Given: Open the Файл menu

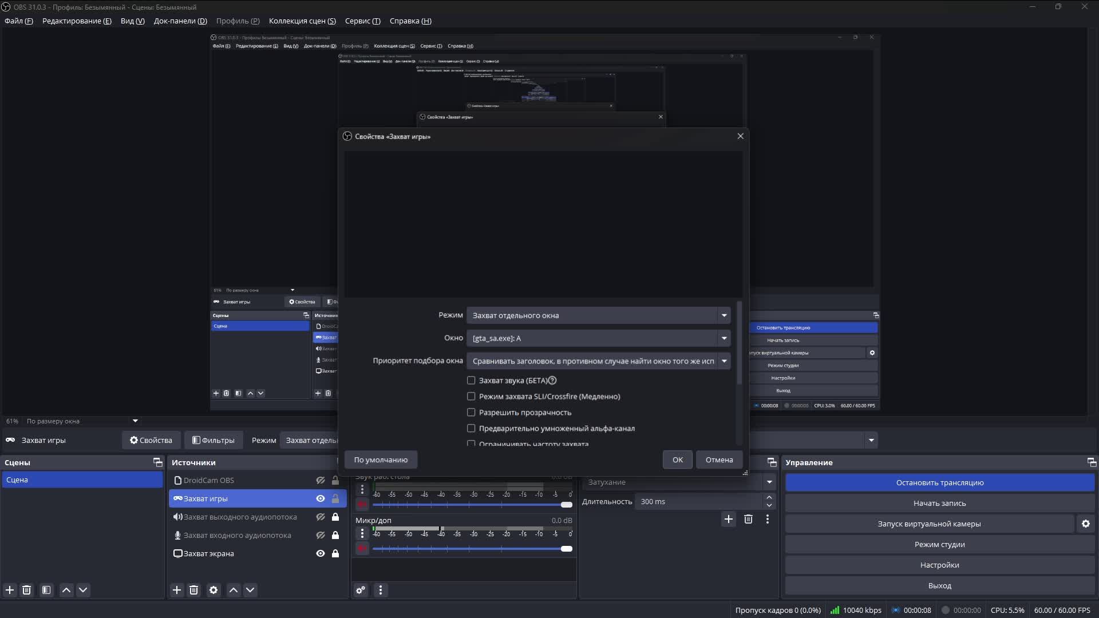Looking at the screenshot, I should pyautogui.click(x=19, y=21).
